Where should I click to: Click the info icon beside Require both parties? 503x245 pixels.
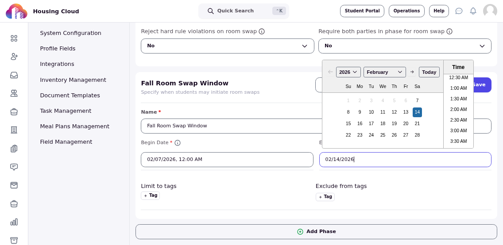(449, 31)
